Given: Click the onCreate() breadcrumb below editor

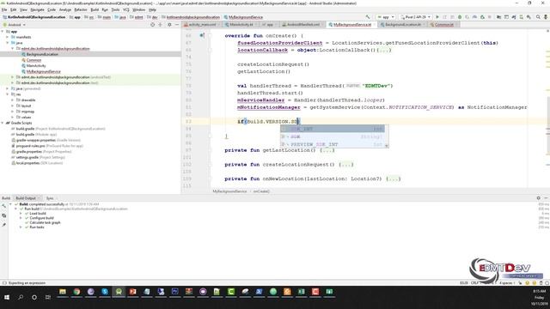Looking at the screenshot, I should [x=261, y=191].
